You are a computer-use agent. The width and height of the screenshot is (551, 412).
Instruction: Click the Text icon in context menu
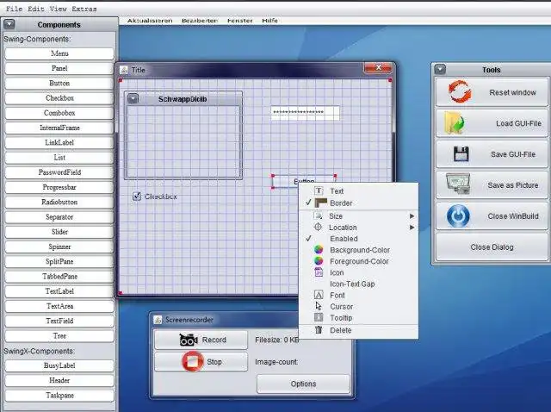[x=319, y=191]
